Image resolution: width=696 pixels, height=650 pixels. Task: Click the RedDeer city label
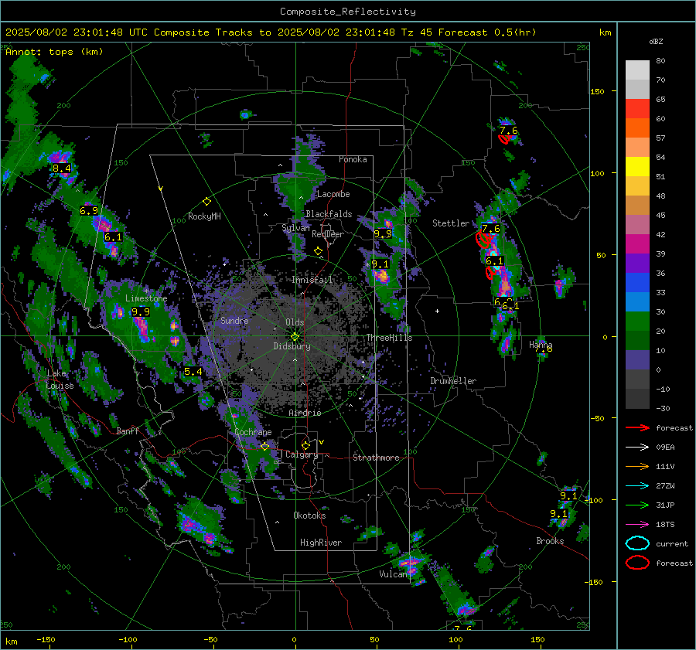click(328, 234)
